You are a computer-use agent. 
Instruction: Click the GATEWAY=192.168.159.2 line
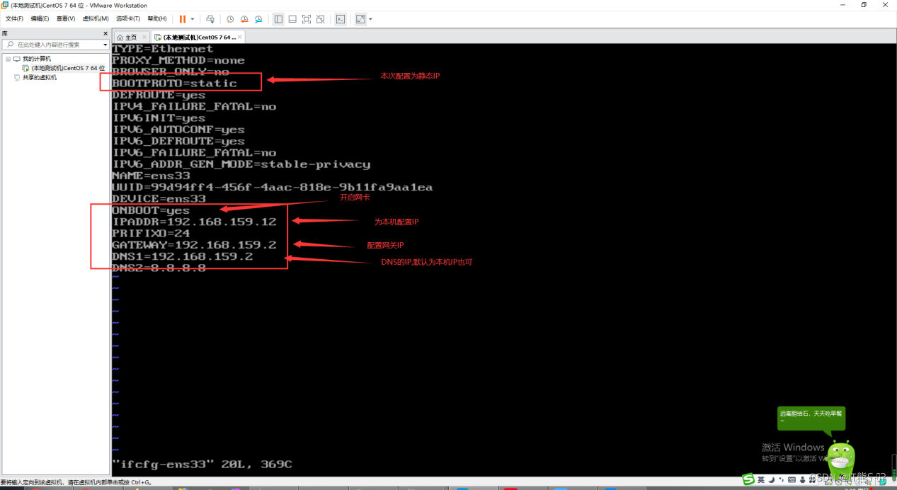194,245
